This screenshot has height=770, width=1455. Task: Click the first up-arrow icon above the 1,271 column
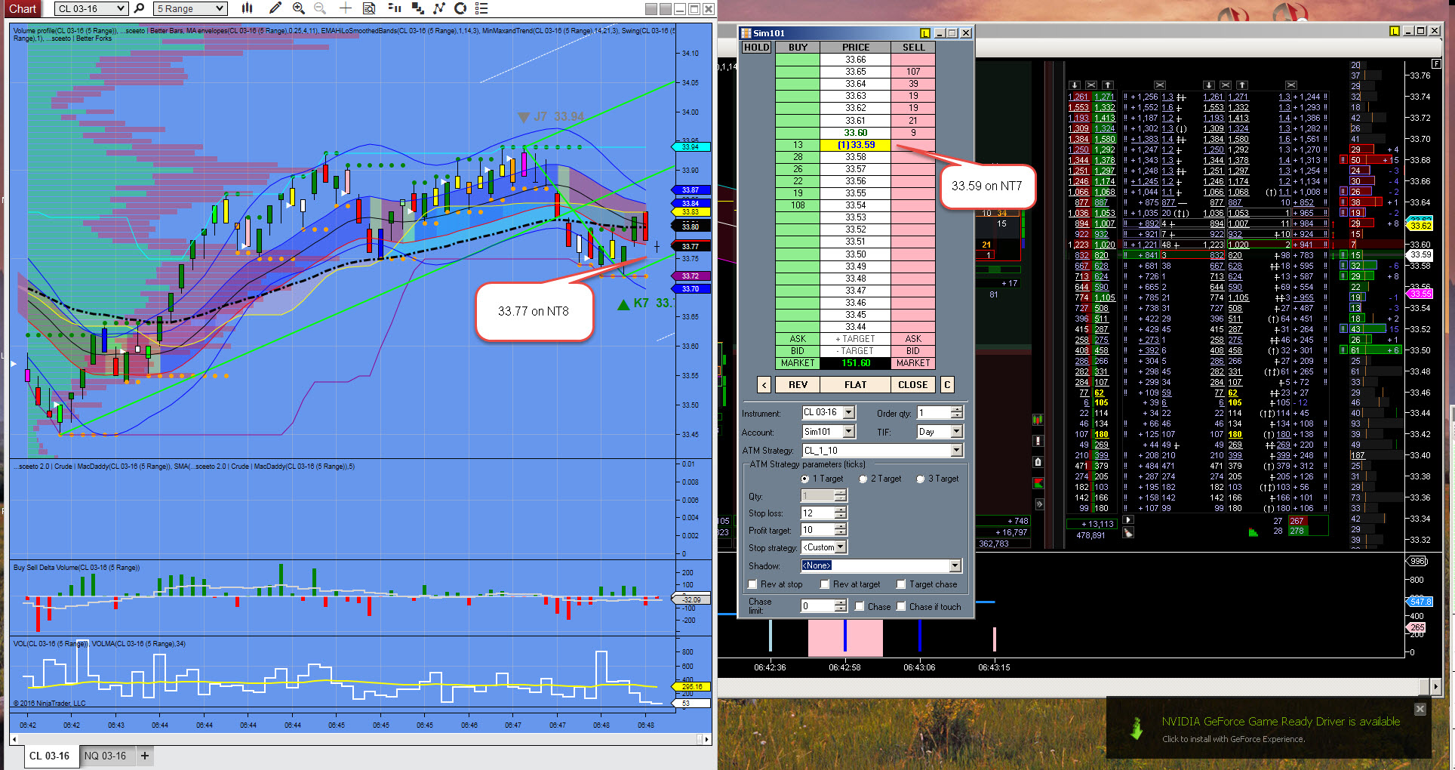(x=1107, y=85)
